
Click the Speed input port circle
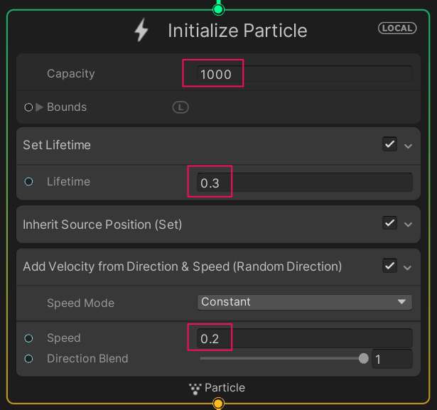coord(28,338)
